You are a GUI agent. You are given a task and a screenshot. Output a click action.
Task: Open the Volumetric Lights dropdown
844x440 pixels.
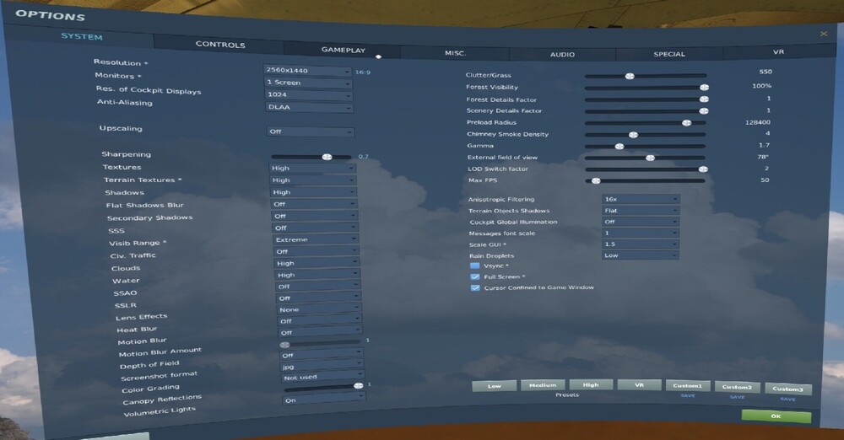pyautogui.click(x=324, y=400)
